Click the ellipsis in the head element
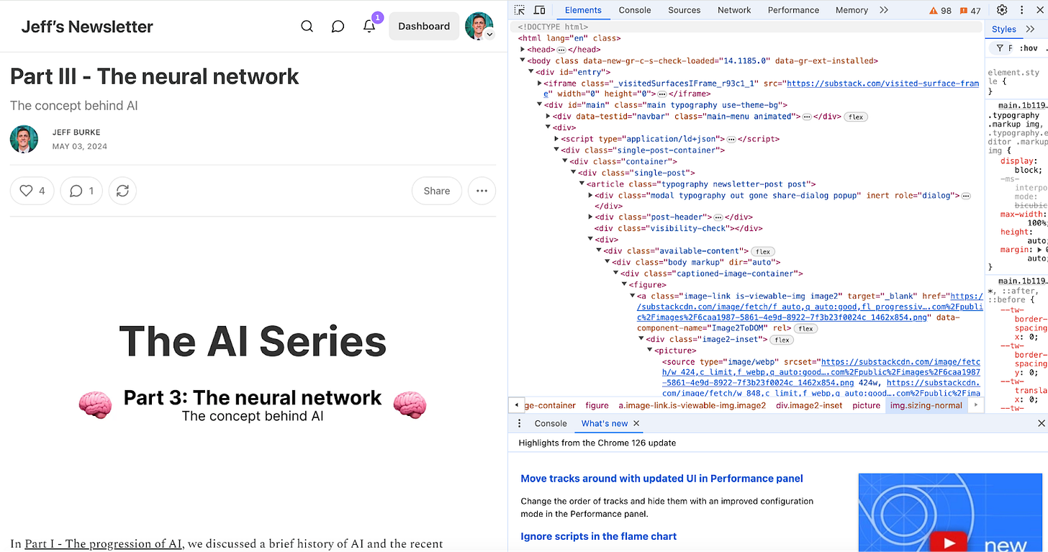The image size is (1048, 552). click(x=561, y=50)
